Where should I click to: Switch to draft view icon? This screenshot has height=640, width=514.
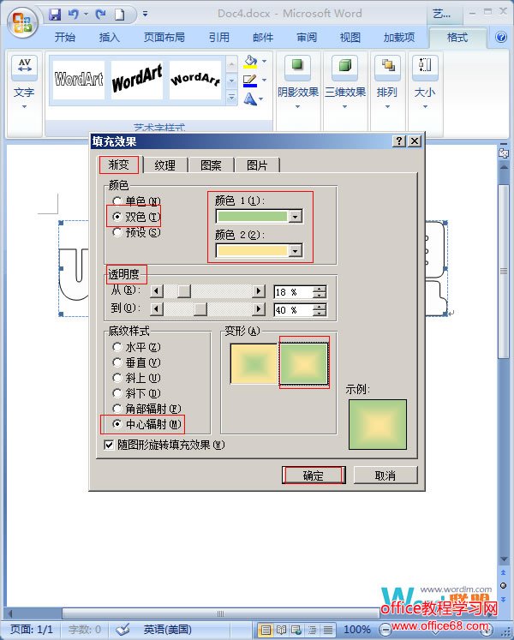click(x=328, y=630)
